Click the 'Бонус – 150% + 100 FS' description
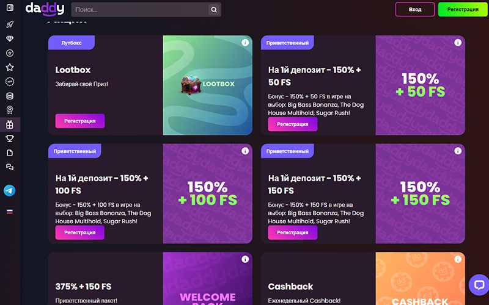 [103, 213]
